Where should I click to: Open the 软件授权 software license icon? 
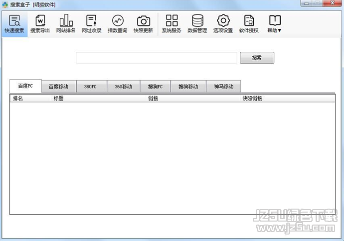pos(249,24)
